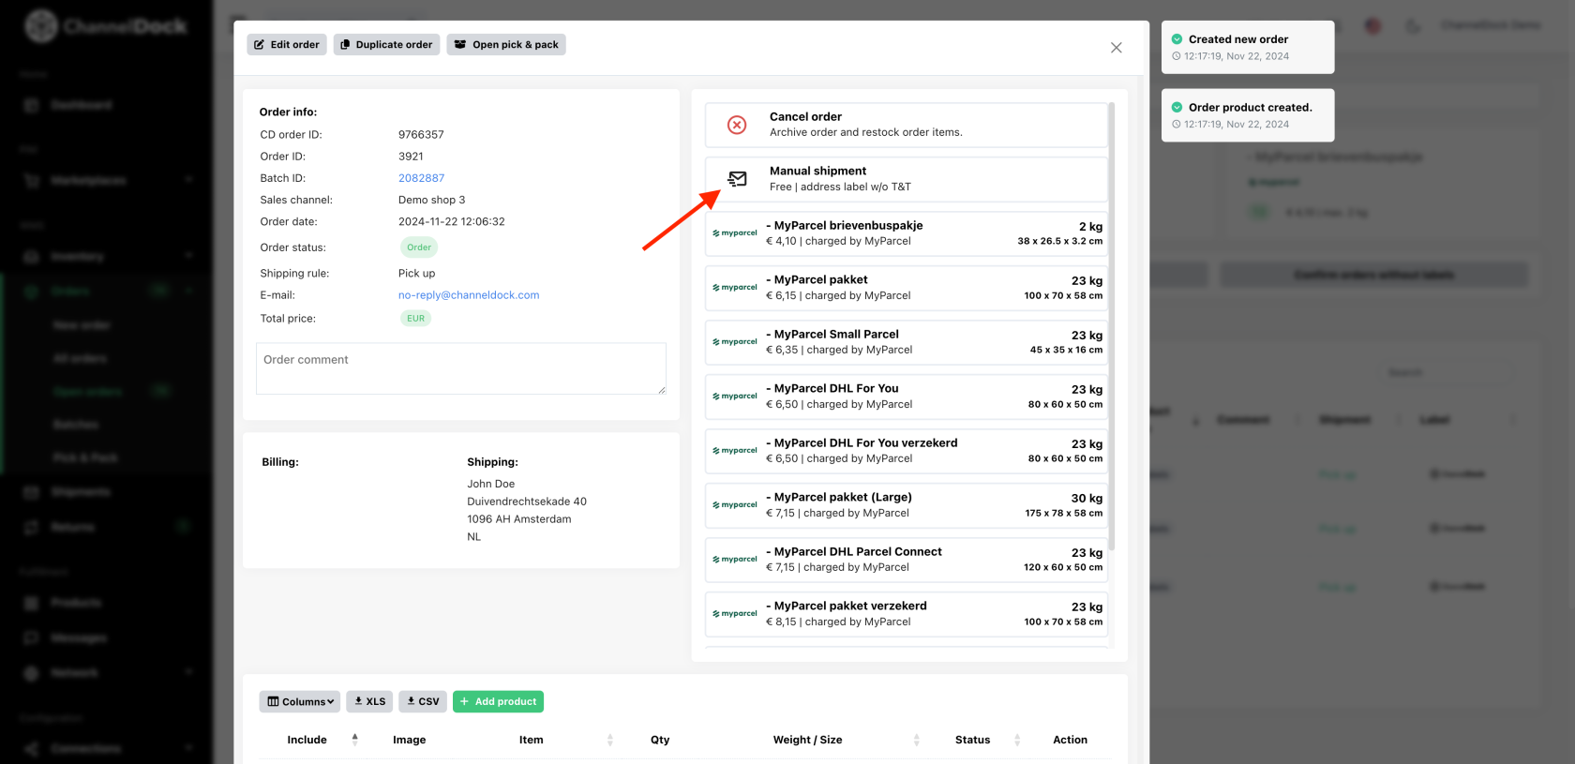Viewport: 1575px width, 764px height.
Task: Click the Duplicate order button
Action: (x=386, y=44)
